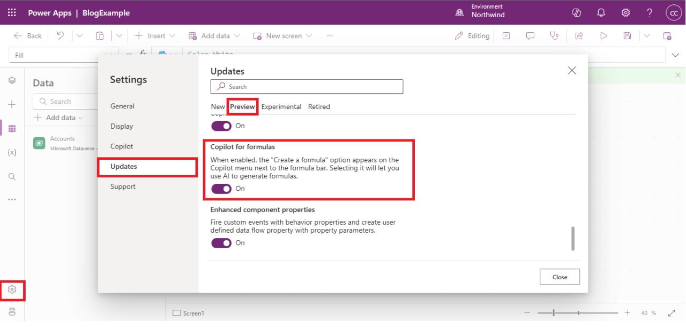
Task: Open the Search icon in left sidebar
Action: coord(12,177)
